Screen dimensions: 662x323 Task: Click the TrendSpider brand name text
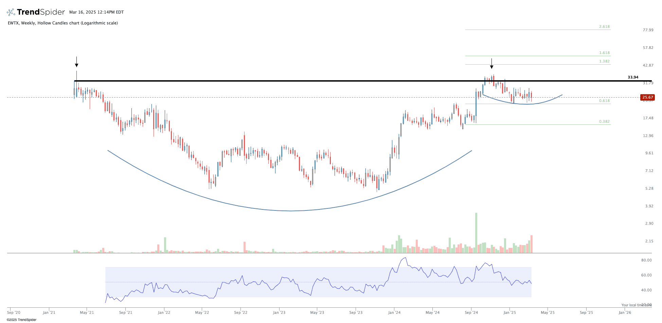point(41,12)
